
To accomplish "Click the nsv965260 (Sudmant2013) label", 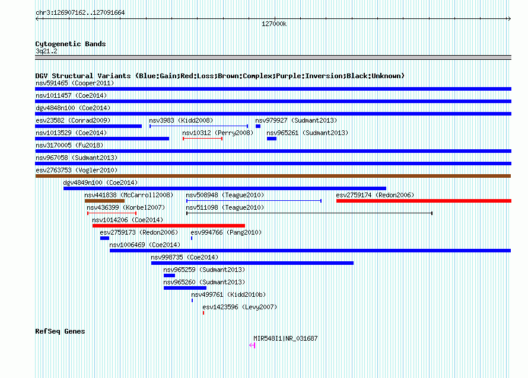I will pyautogui.click(x=204, y=282).
